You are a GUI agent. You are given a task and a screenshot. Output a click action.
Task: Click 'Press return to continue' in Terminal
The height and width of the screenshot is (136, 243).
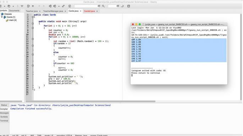[x=145, y=73]
